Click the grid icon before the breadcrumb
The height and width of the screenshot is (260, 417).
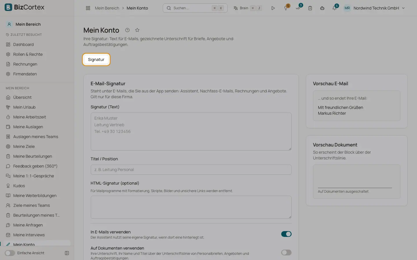[88, 8]
